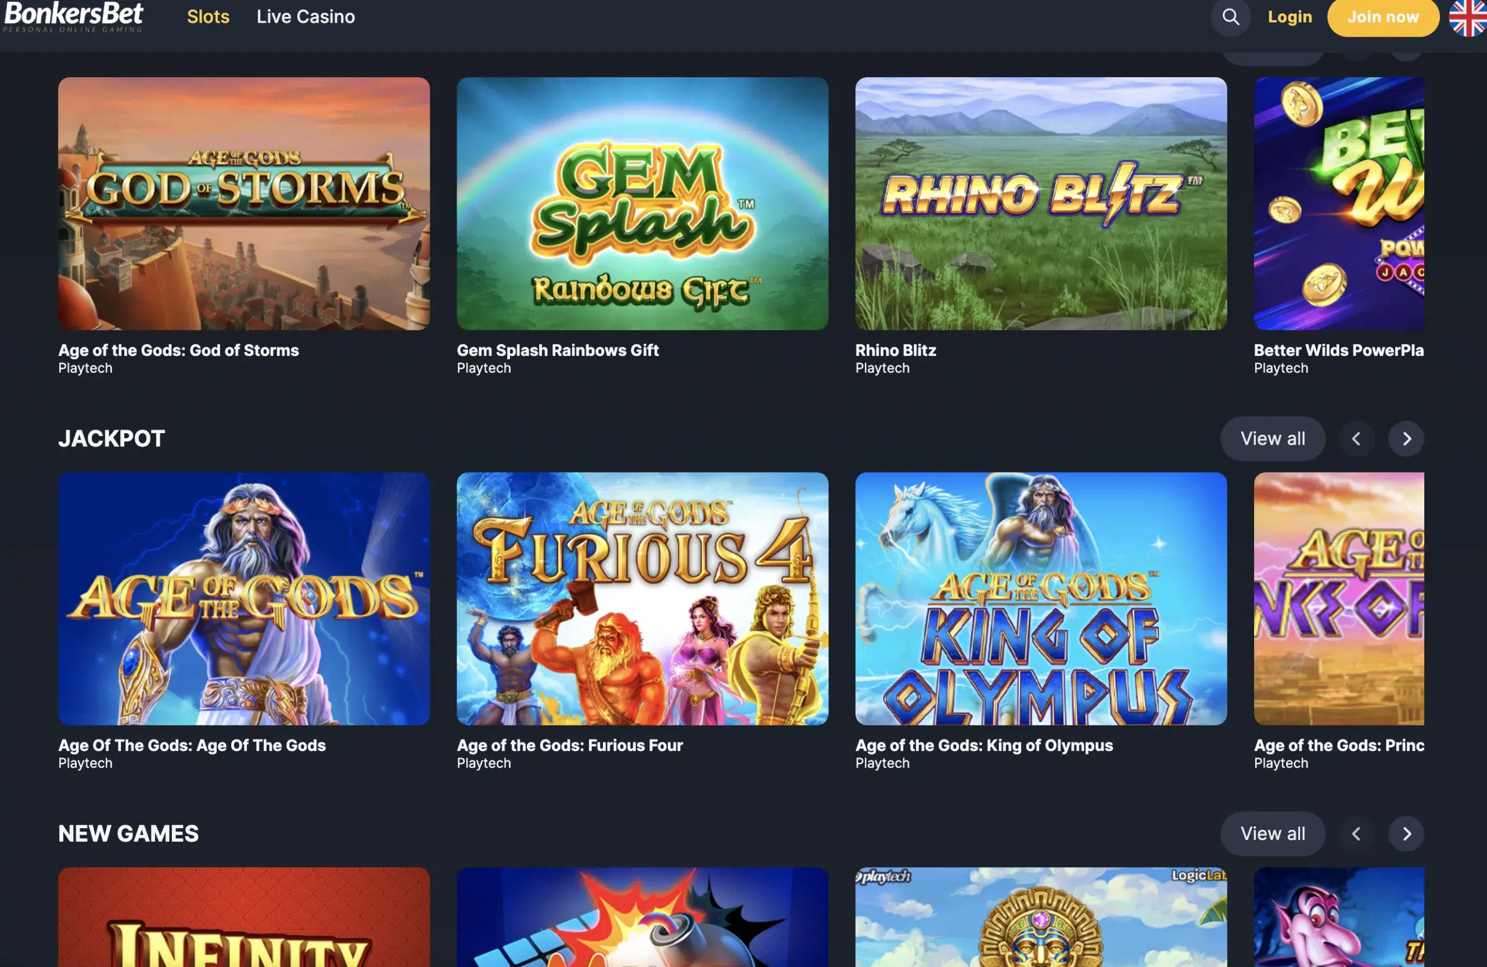Screen dimensions: 1487x967
Task: Open Gem Splash Rainbows Gift thumbnail
Action: [642, 204]
